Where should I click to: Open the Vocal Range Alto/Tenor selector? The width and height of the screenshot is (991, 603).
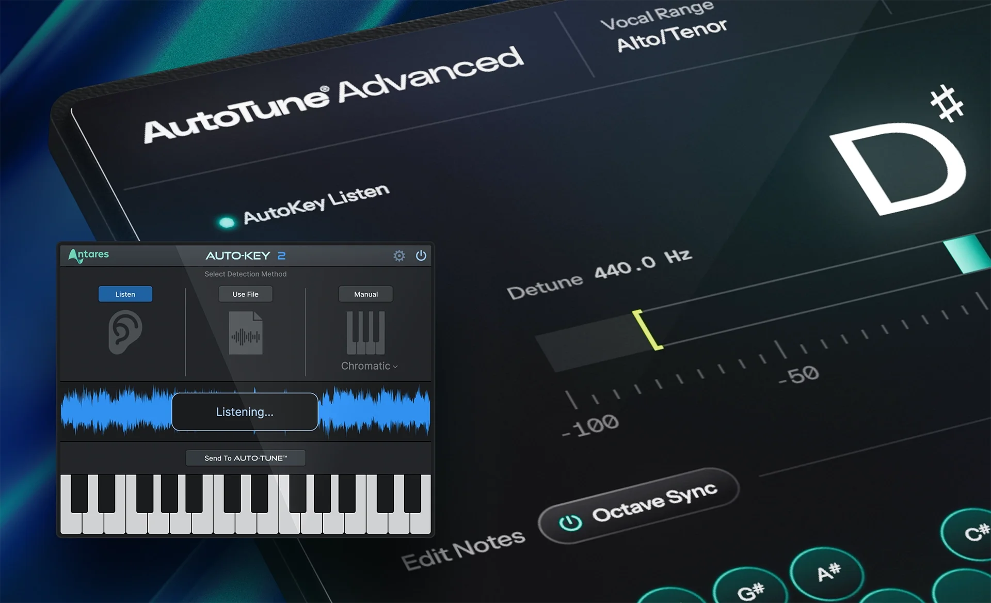[x=665, y=27]
